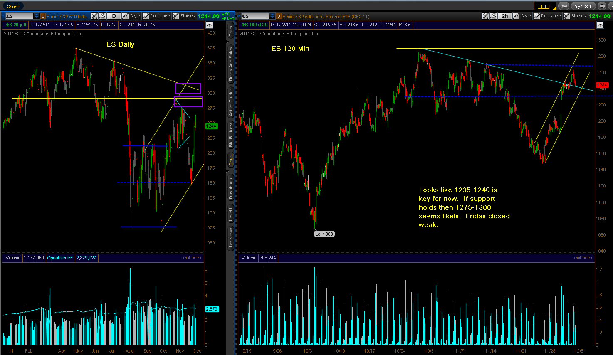The image size is (613, 355).
Task: Open the Studies menu on left chart
Action: (184, 16)
